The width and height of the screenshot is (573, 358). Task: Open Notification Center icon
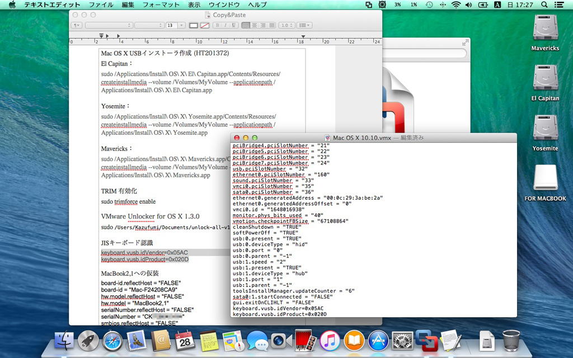pyautogui.click(x=559, y=4)
